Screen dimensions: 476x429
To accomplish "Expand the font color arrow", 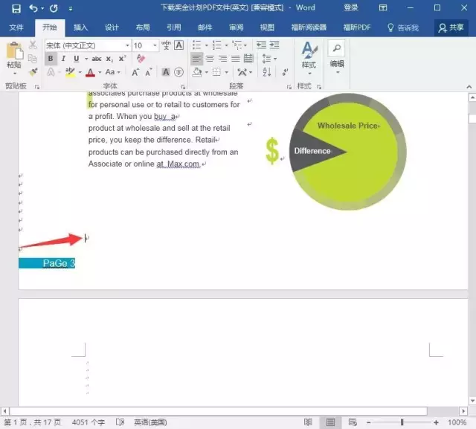I will [100, 72].
